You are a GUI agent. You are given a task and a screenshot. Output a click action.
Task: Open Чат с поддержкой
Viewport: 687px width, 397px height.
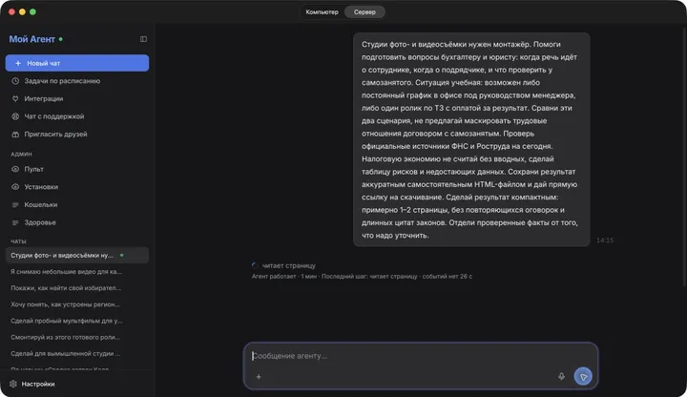point(77,116)
